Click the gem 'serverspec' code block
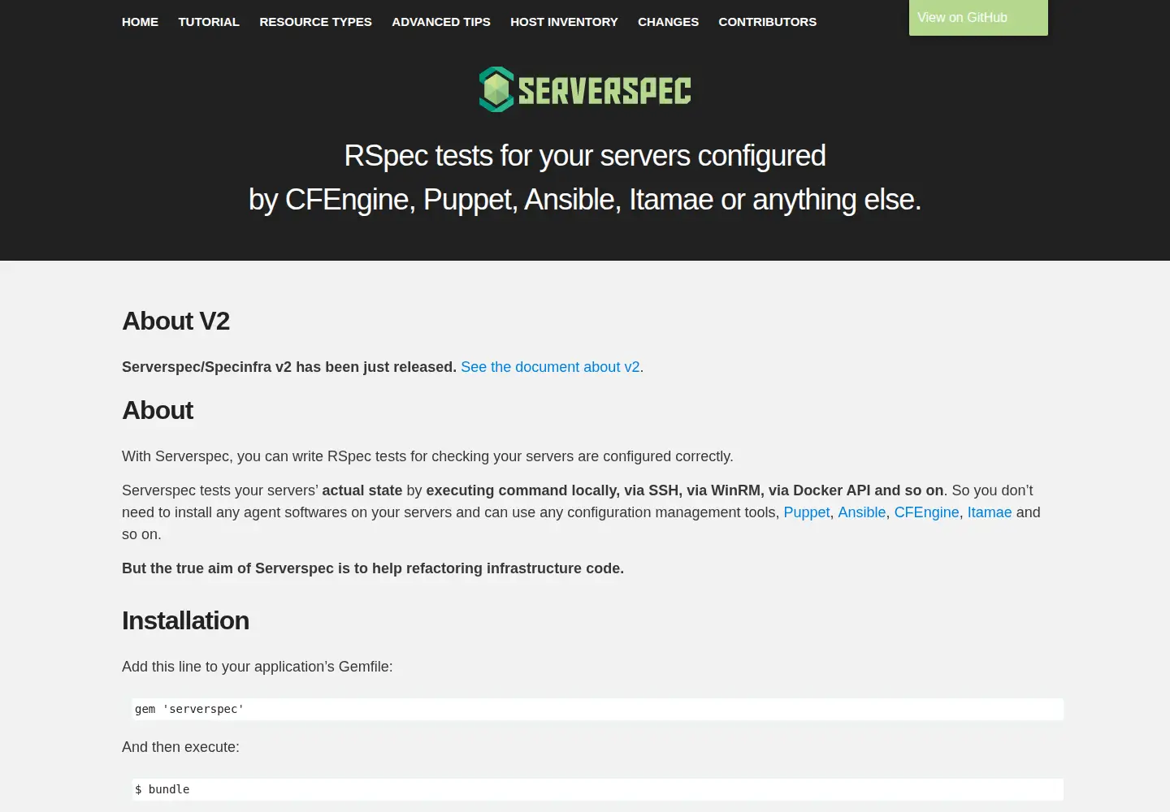This screenshot has width=1170, height=812. (597, 709)
